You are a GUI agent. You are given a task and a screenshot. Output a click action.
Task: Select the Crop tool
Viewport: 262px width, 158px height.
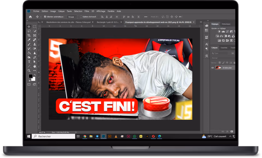pyautogui.click(x=29, y=36)
